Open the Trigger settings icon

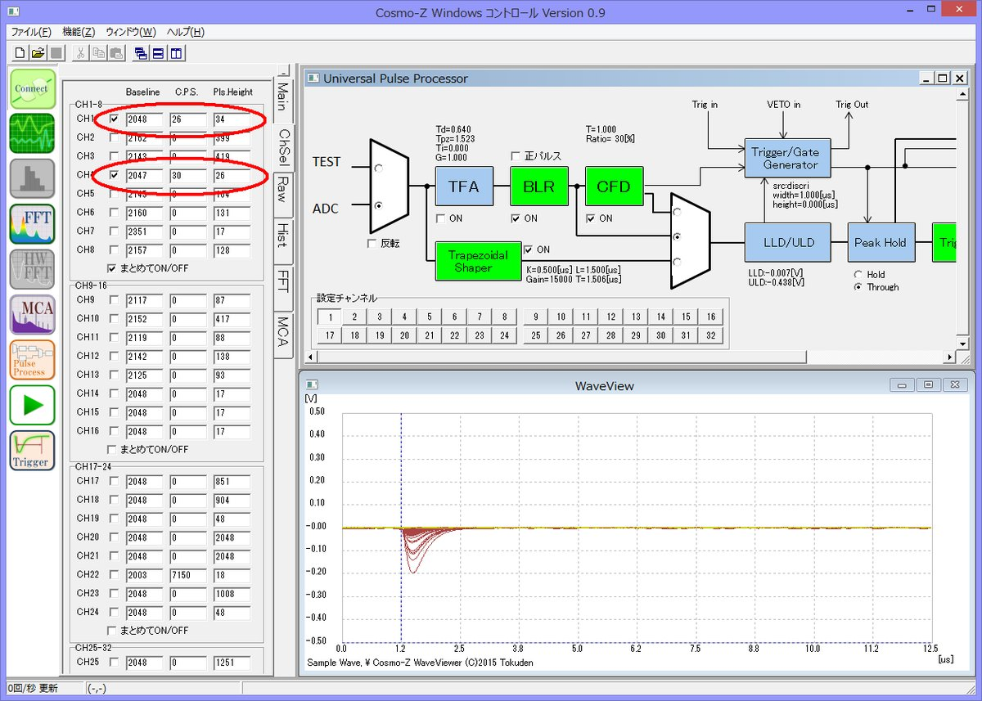point(33,451)
